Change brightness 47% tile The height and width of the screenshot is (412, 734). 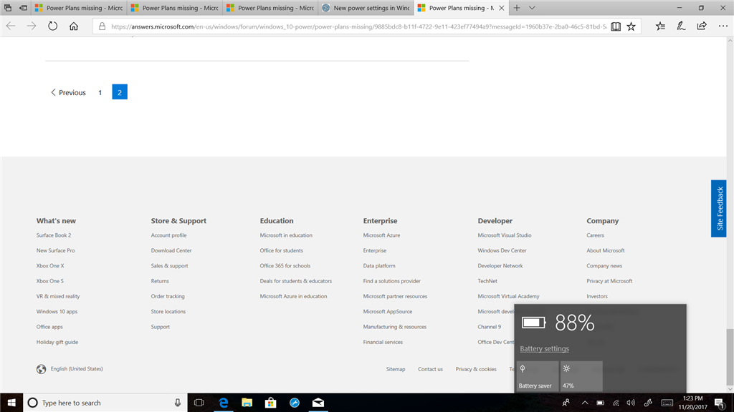click(581, 376)
